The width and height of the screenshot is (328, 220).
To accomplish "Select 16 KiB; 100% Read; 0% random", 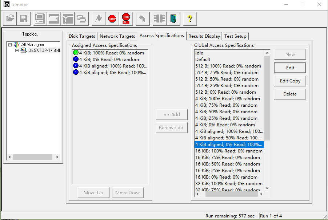I will point(229,151).
